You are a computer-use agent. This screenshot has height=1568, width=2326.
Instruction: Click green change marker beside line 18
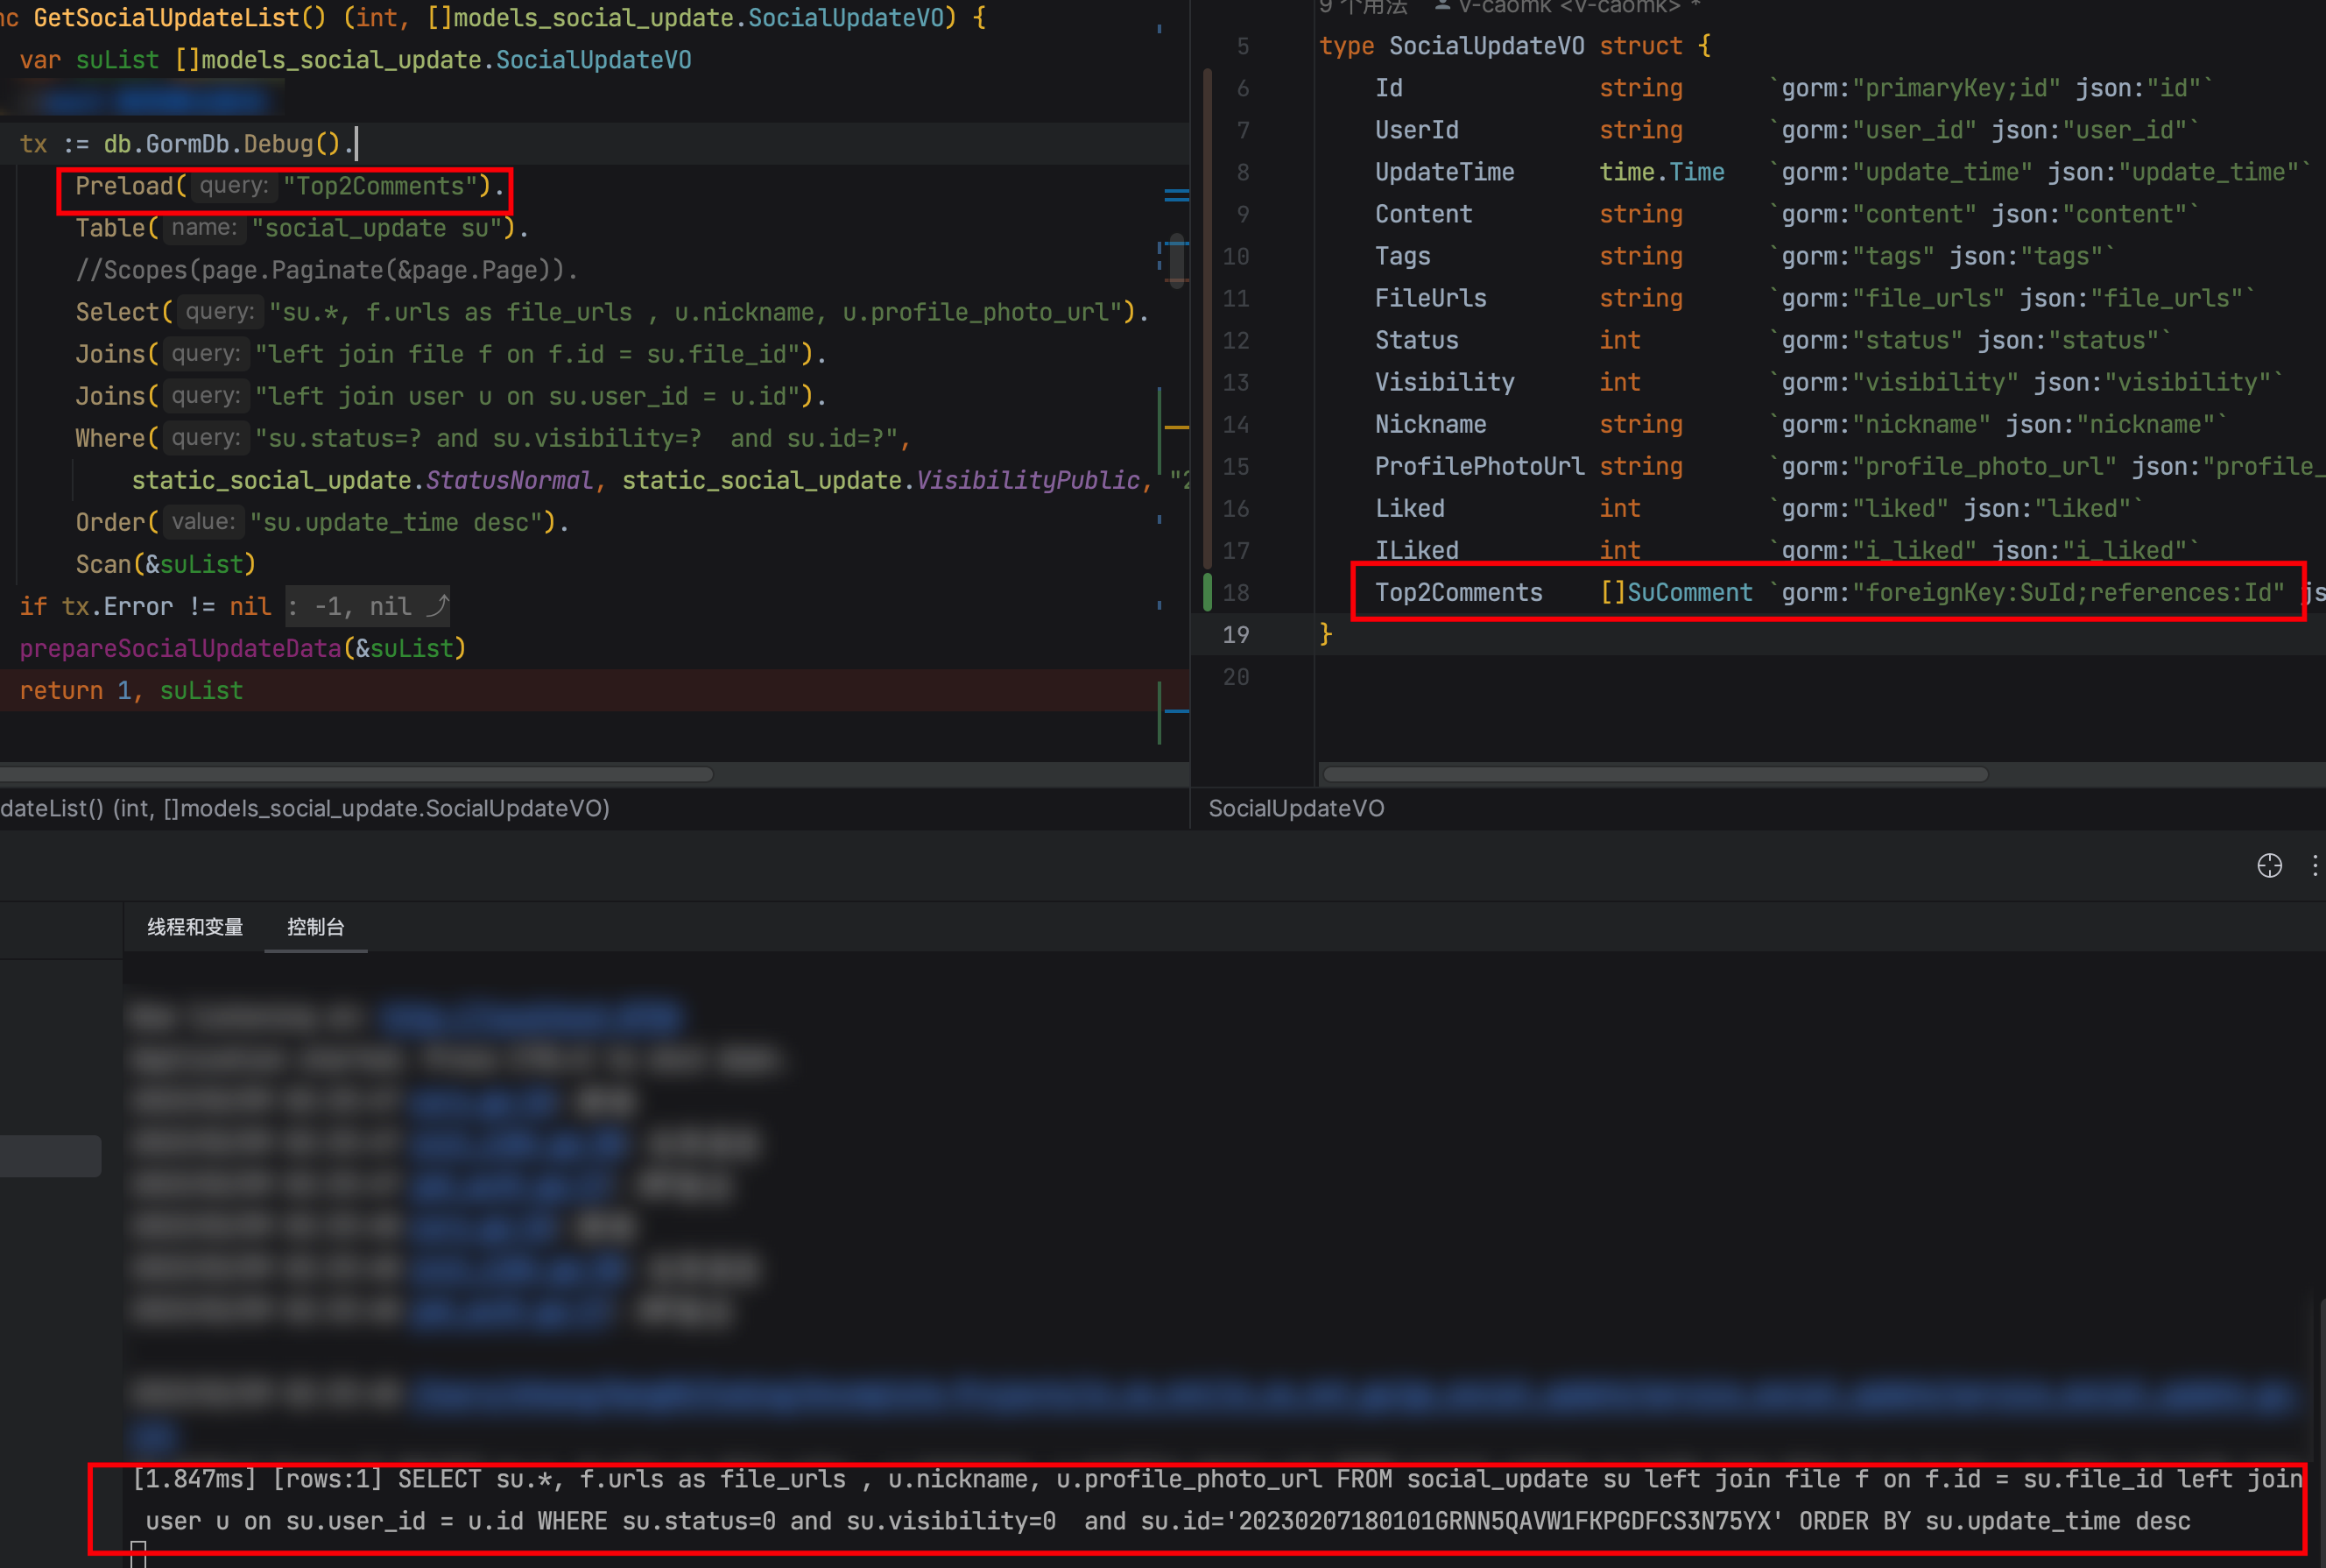click(1208, 592)
